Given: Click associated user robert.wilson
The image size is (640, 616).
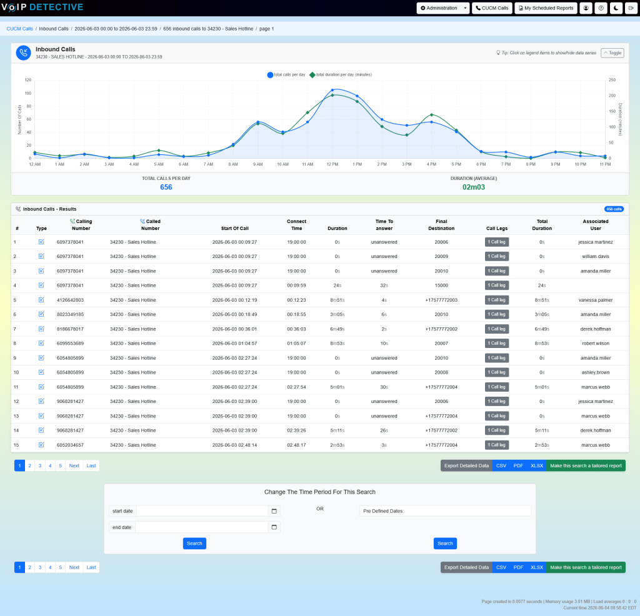Looking at the screenshot, I should click(596, 343).
